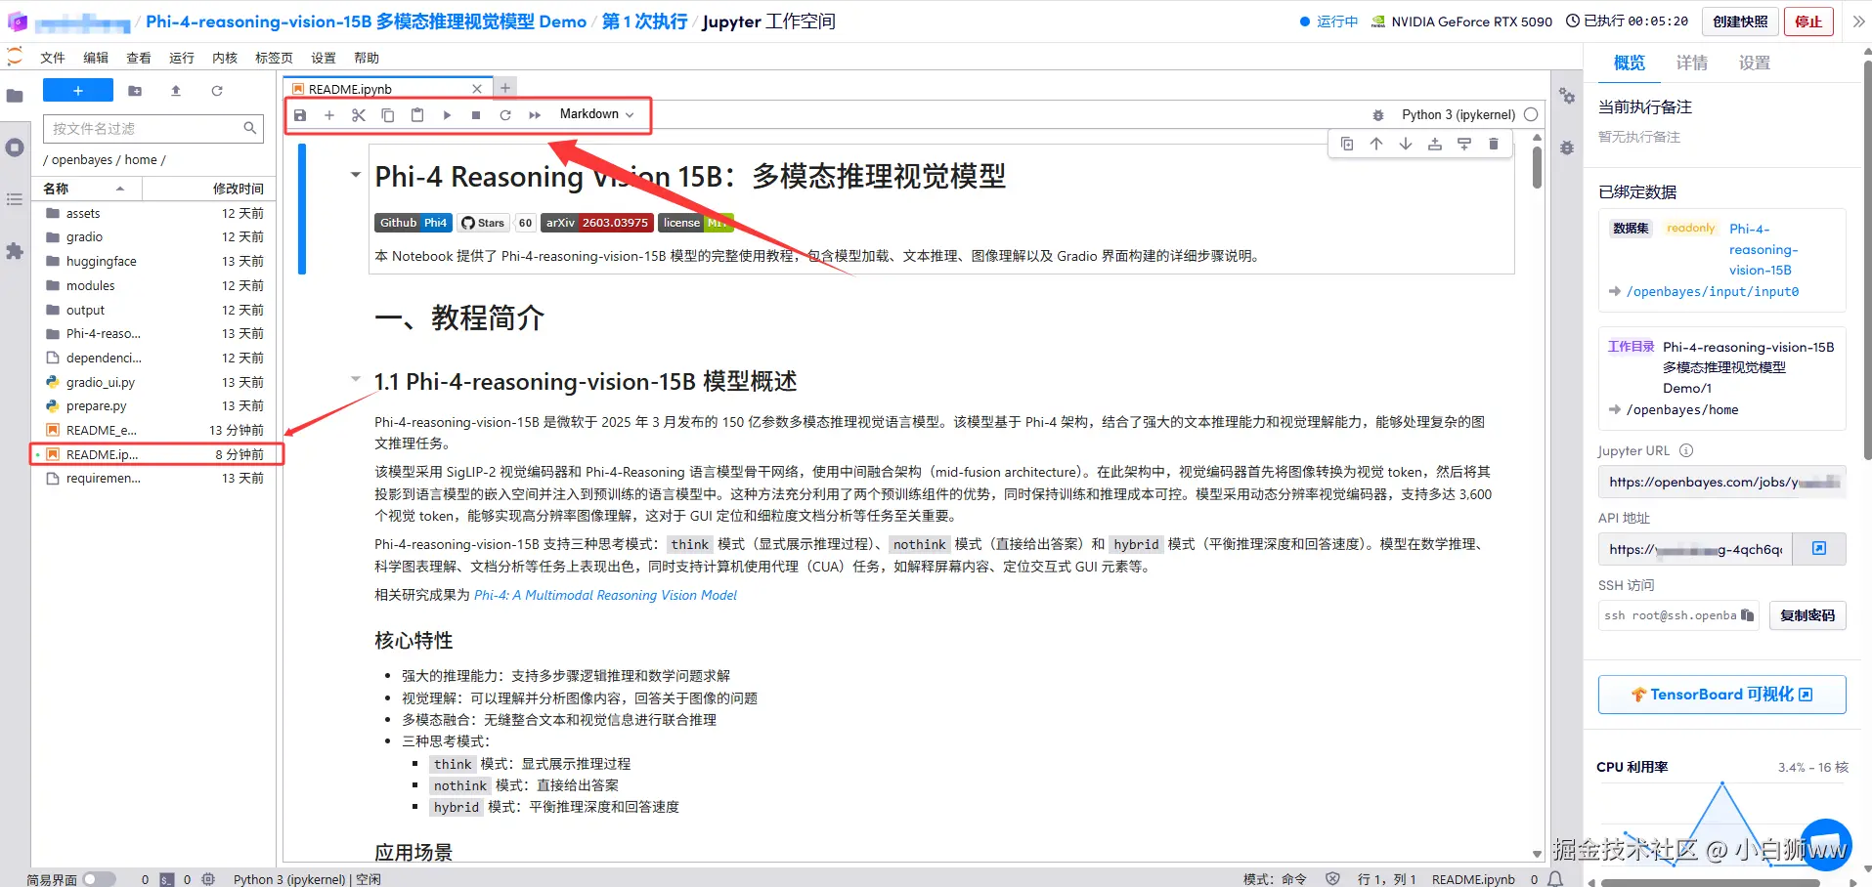Open the 编辑 menu
Image resolution: width=1872 pixels, height=887 pixels.
[x=96, y=58]
